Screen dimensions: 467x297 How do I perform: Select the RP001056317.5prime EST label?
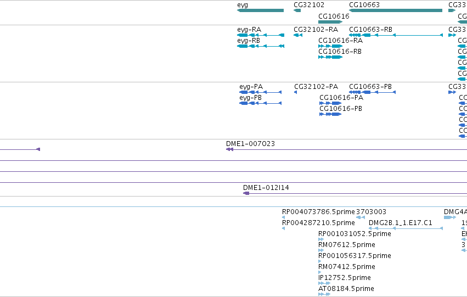(355, 256)
